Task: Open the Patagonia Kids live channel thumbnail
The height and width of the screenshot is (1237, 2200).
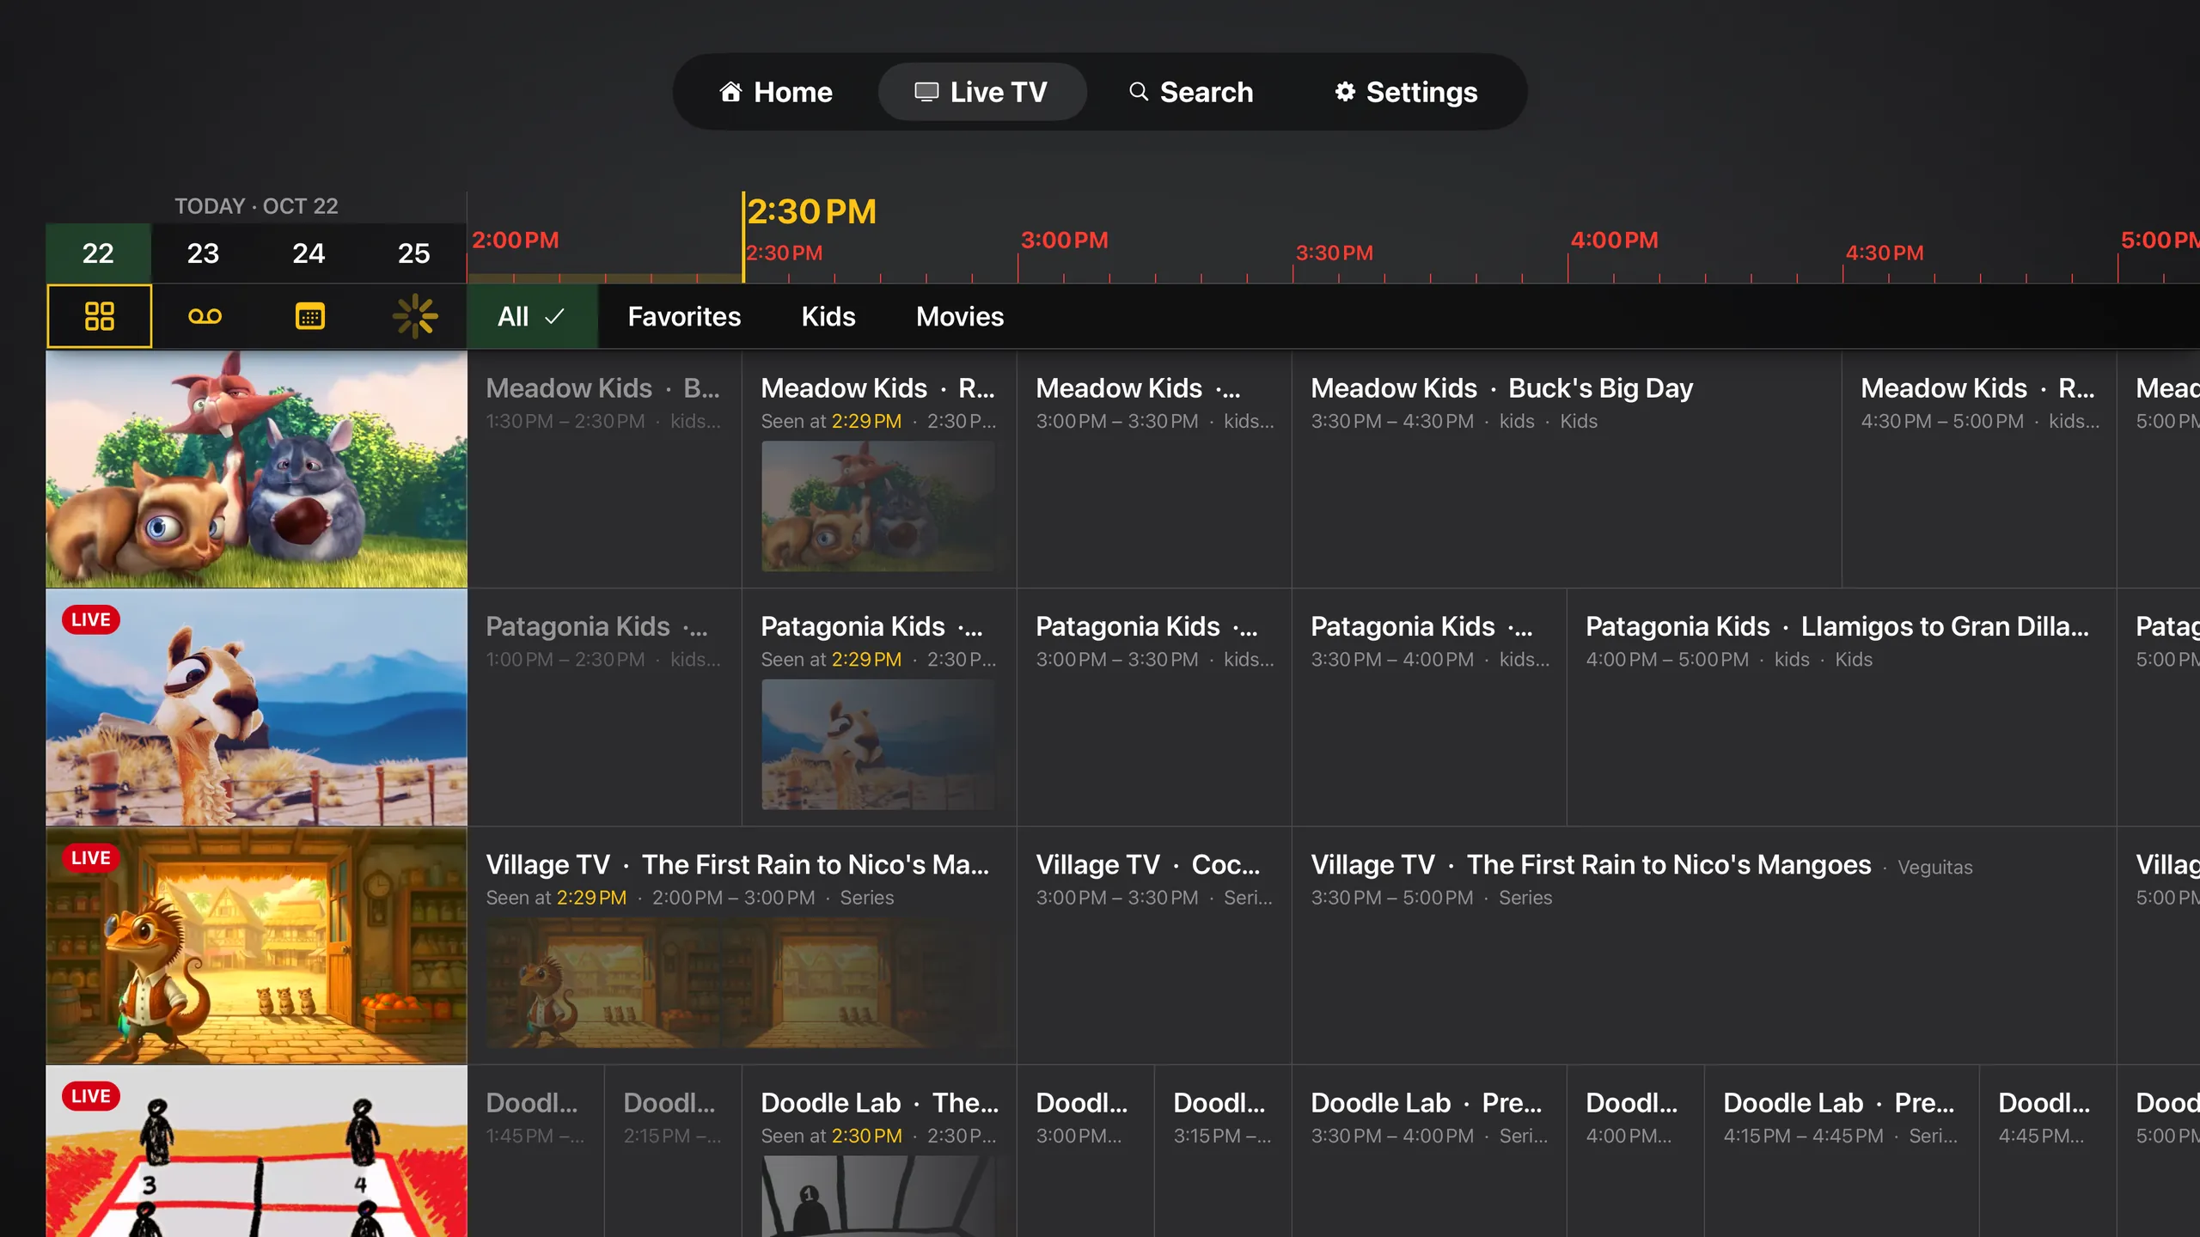Action: (x=257, y=708)
